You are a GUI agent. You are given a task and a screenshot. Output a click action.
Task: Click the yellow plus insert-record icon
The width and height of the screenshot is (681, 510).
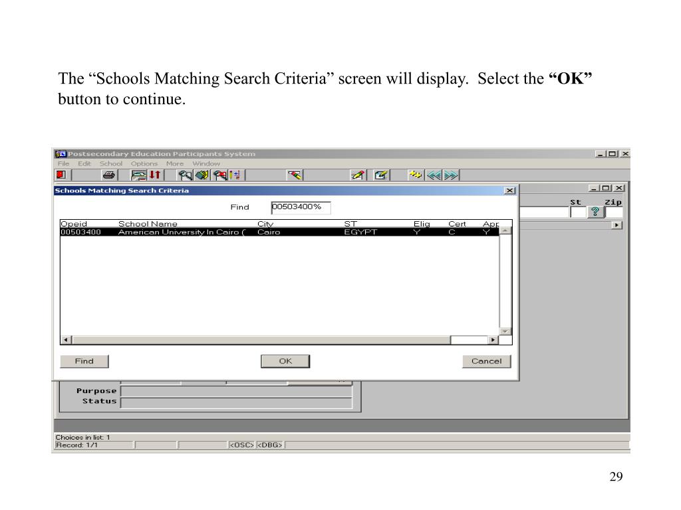(415, 175)
